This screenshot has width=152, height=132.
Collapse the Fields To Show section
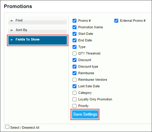click(x=38, y=40)
